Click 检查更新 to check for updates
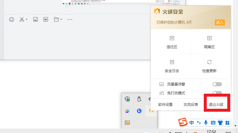The width and height of the screenshot is (238, 133). point(209,66)
